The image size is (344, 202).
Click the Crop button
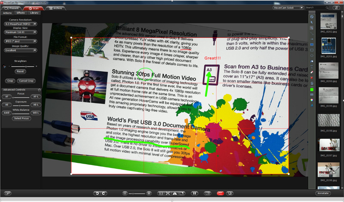(10, 81)
